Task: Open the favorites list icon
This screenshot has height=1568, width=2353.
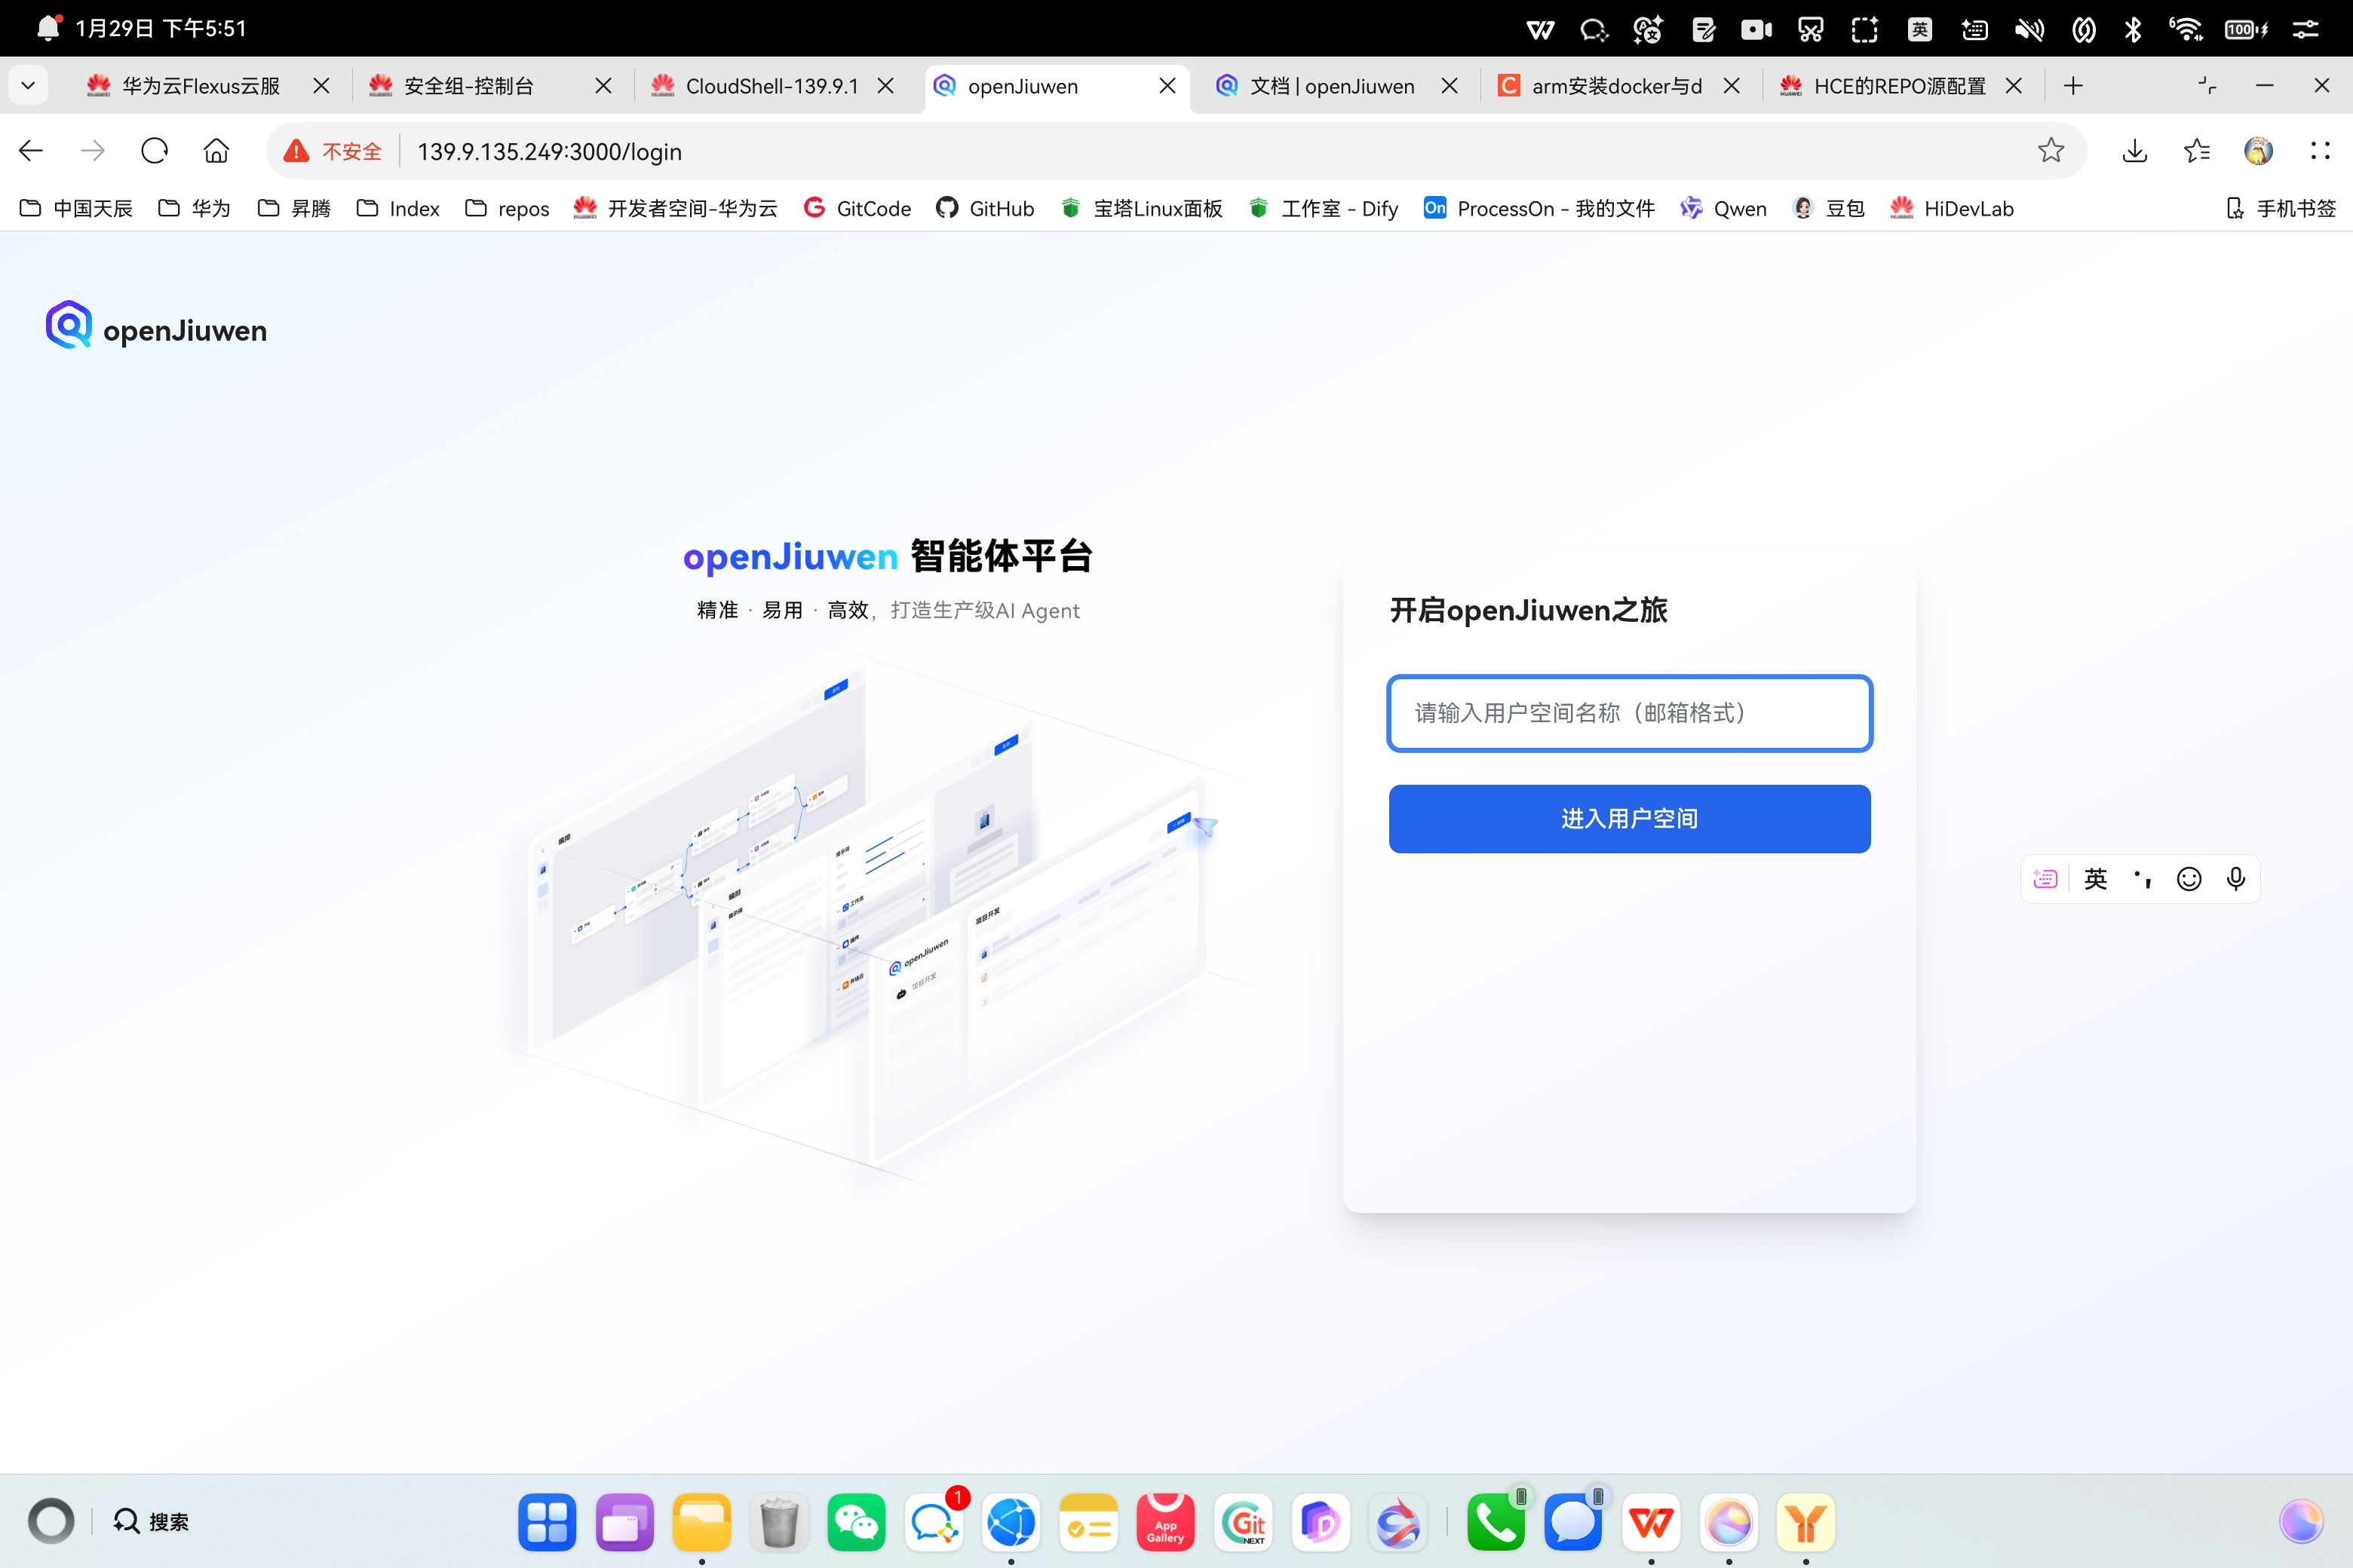Action: tap(2197, 151)
